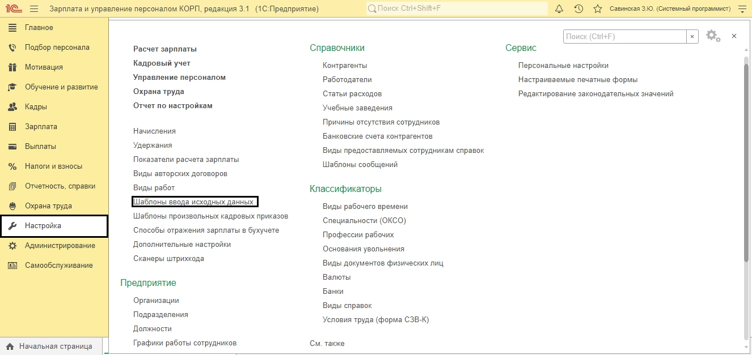
Task: Open menu settings gear with dropdown arrow
Action: point(713,36)
